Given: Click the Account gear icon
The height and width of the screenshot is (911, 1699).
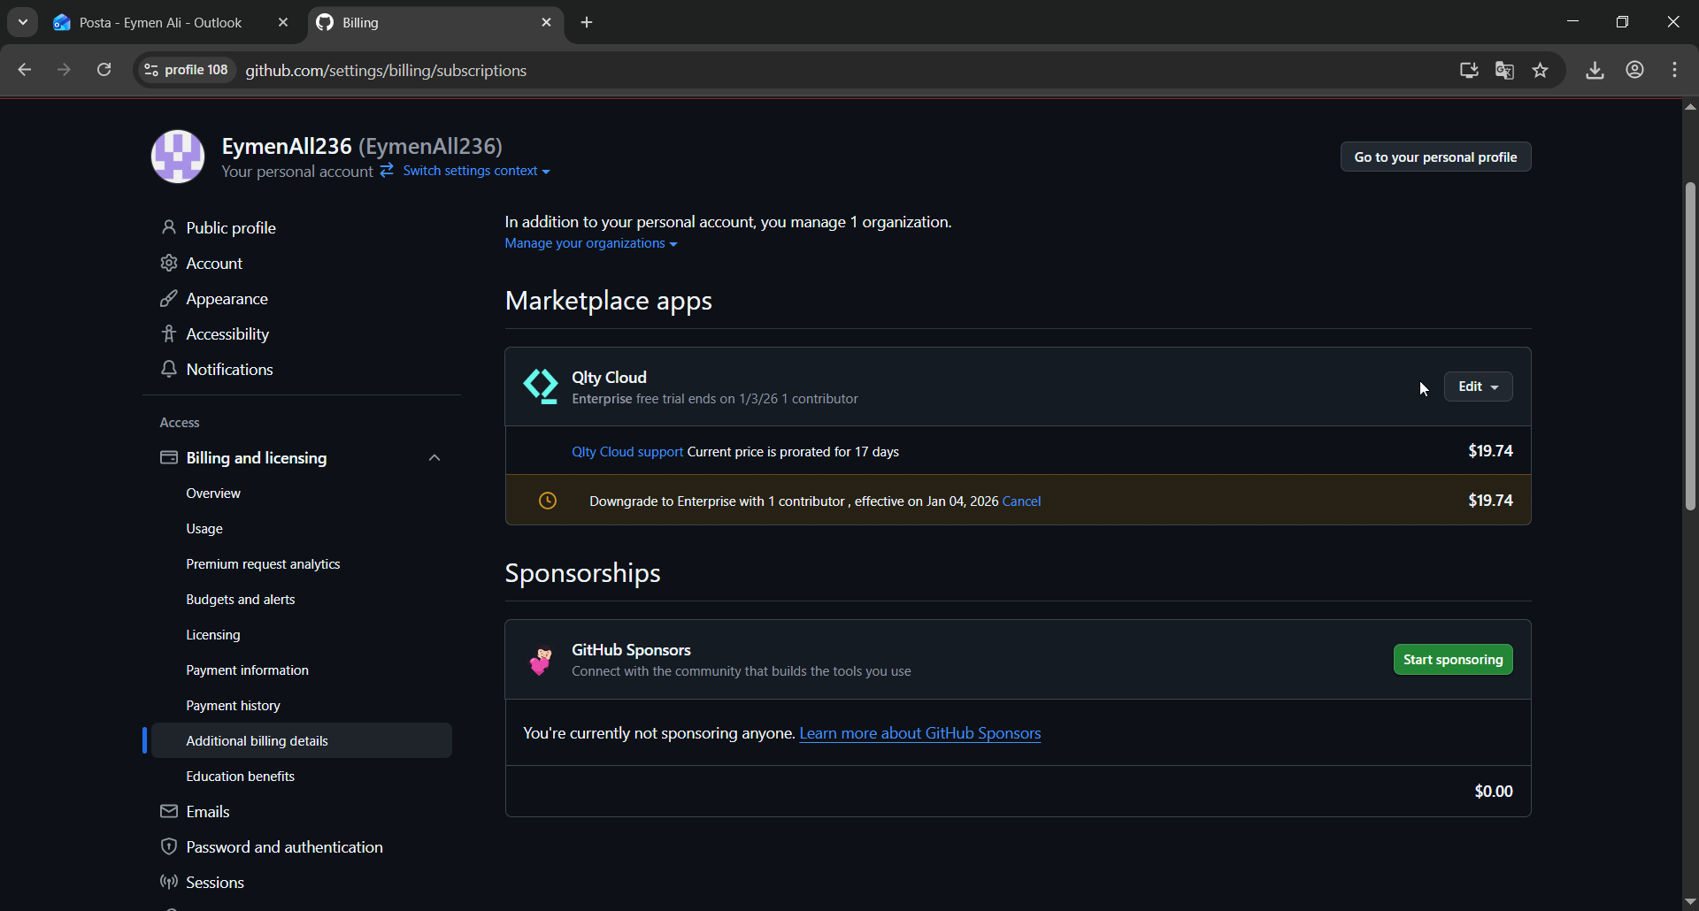Looking at the screenshot, I should [x=169, y=263].
